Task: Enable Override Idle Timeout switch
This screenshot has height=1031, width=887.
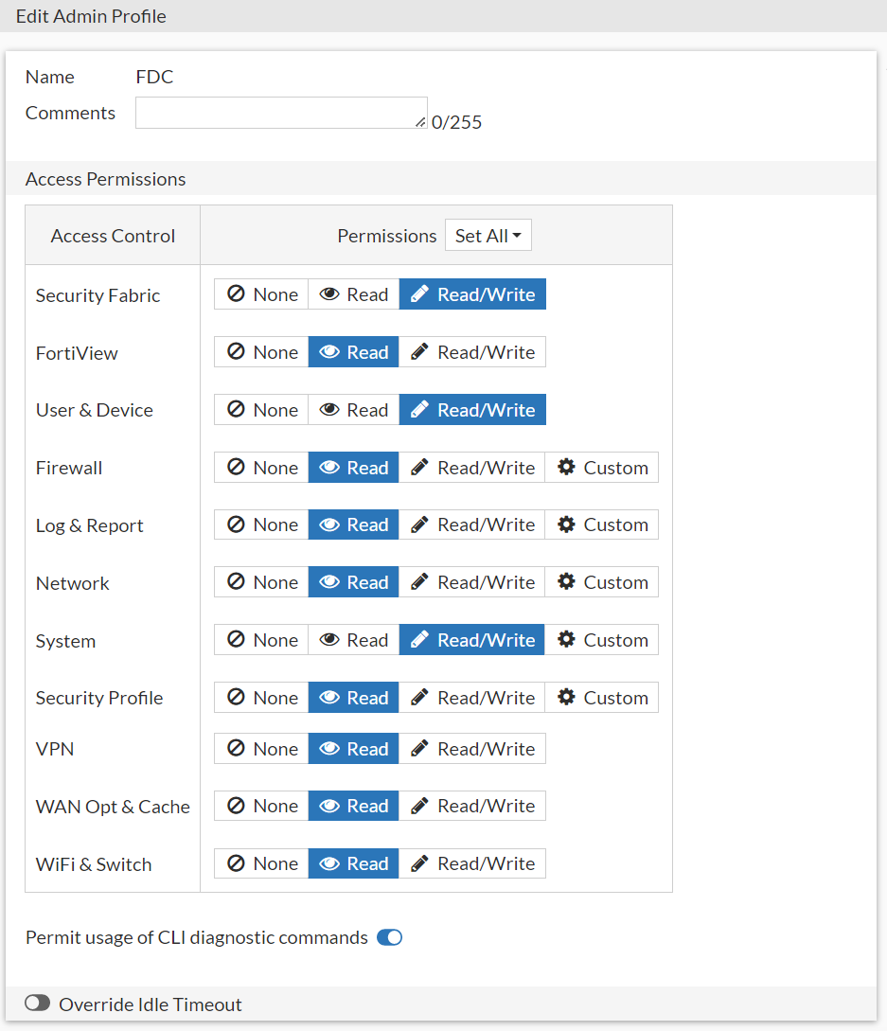Action: [x=37, y=1004]
